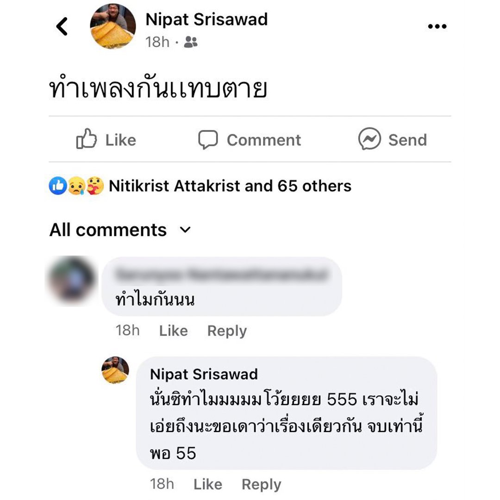View Nitikrist Attakrist and 65 others reactions
The image size is (500, 500).
point(230,186)
